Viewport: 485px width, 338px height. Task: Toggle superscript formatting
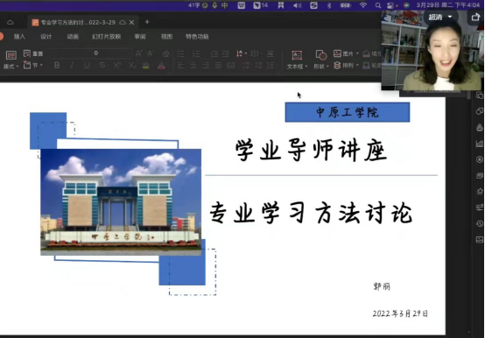coord(117,65)
